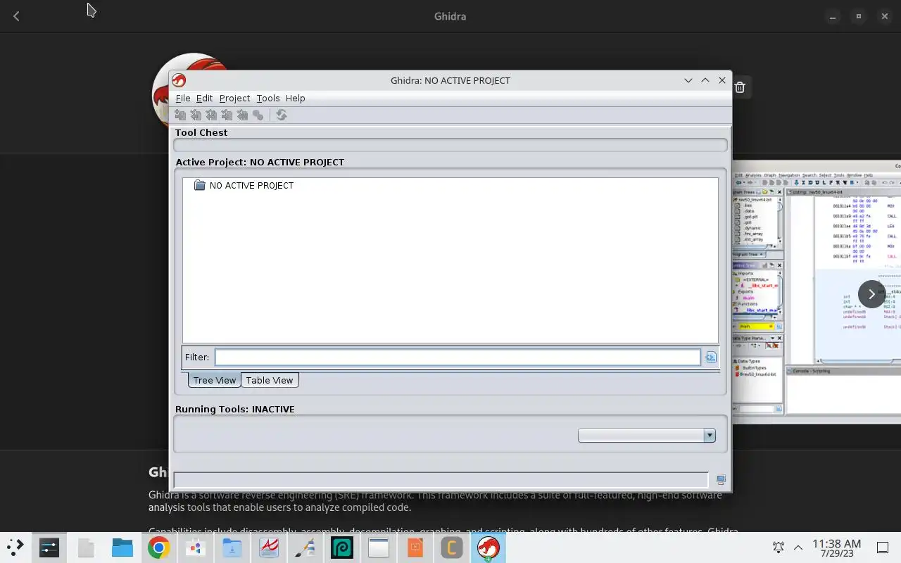Click the show desktop icon in the tray
Screen dimensions: 901x563
coord(883,548)
